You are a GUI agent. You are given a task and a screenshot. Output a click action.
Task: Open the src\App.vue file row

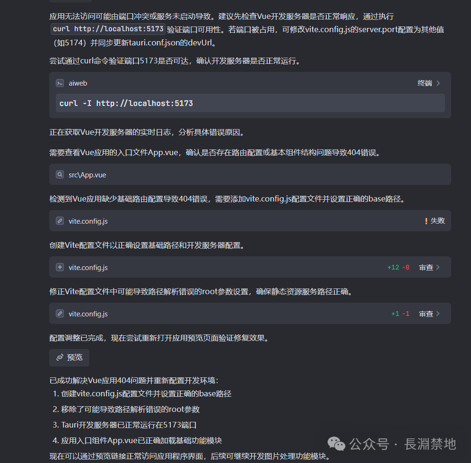click(250, 175)
